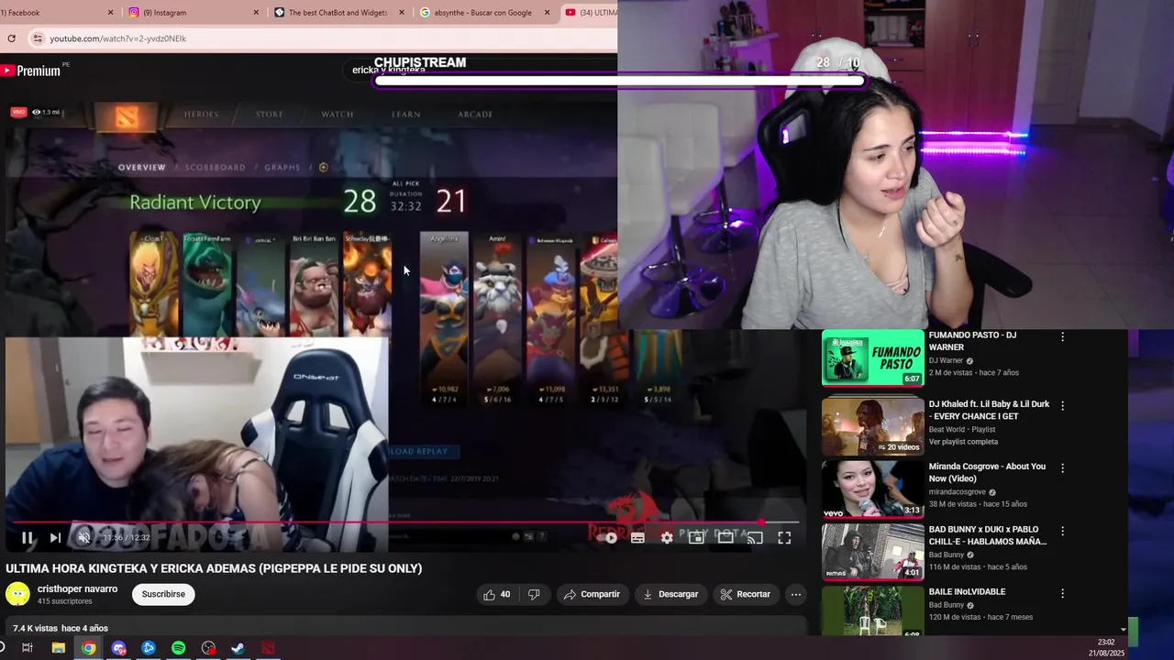Viewport: 1174px width, 660px height.
Task: Select the active YouTube tab
Action: pos(590,13)
